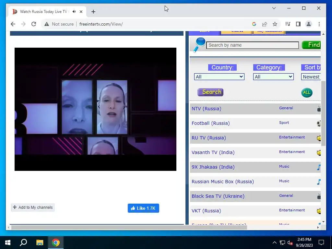Click smiley icon in Vasanth TV row
Viewport: 332px width, 249px height.
[319, 153]
